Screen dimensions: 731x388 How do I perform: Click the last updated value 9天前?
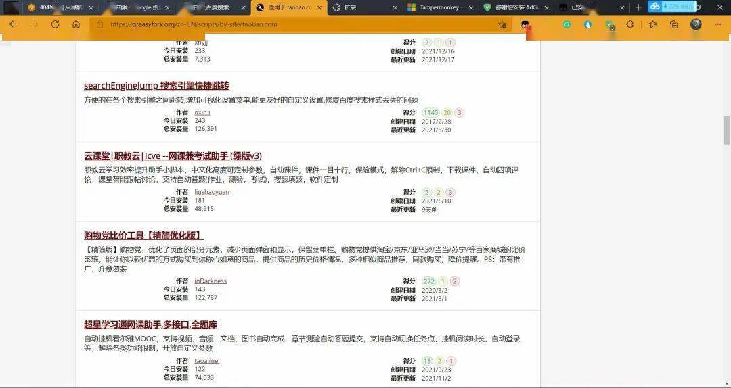[x=429, y=210]
